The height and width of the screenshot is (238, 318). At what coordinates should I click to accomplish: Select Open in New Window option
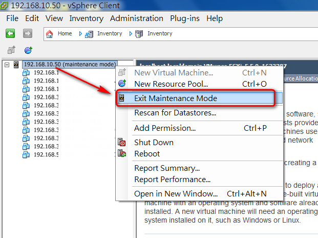click(176, 194)
